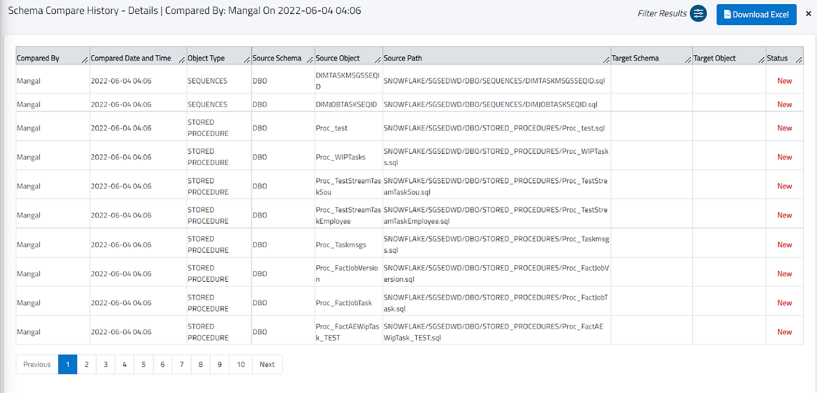Image resolution: width=817 pixels, height=393 pixels.
Task: Select pagination page 2
Action: [86, 364]
